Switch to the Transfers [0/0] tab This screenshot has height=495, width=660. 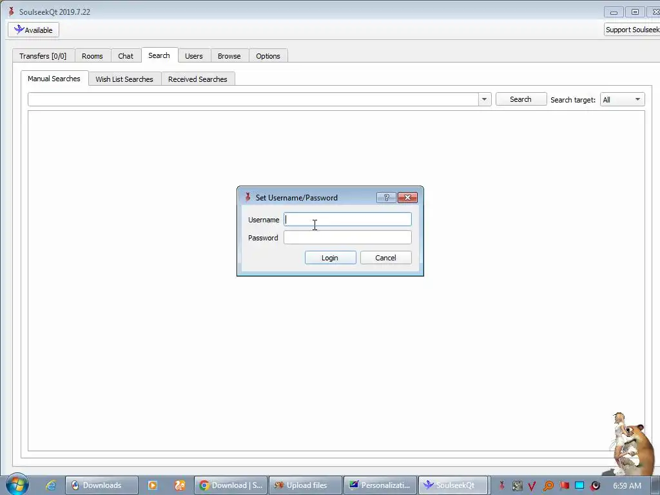[43, 56]
